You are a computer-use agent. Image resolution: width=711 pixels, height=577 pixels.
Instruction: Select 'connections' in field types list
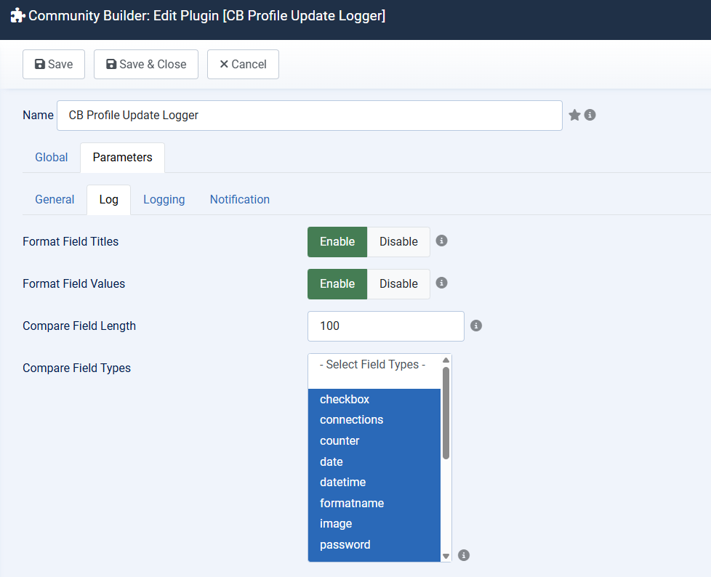point(374,420)
